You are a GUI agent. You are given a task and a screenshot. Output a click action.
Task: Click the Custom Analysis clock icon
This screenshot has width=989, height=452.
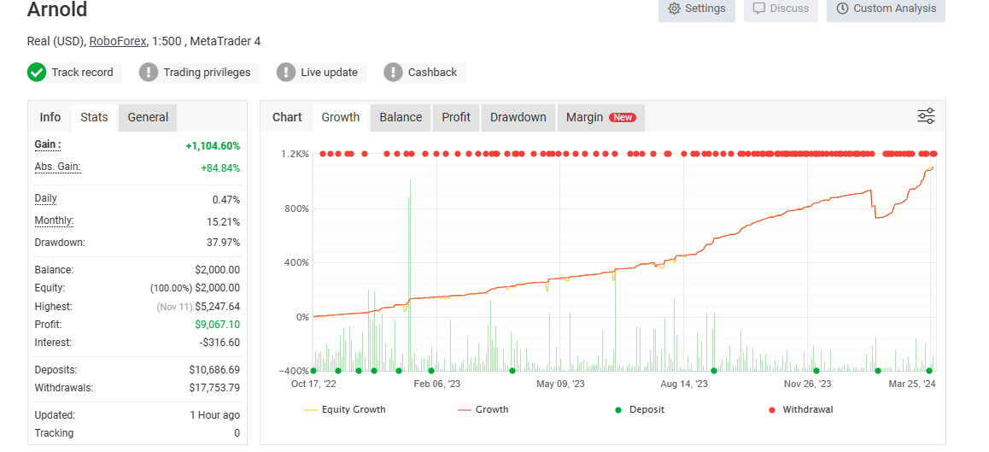(842, 9)
